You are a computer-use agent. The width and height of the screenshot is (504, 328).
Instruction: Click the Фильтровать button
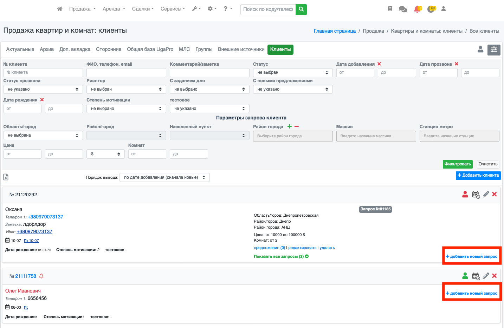point(458,164)
